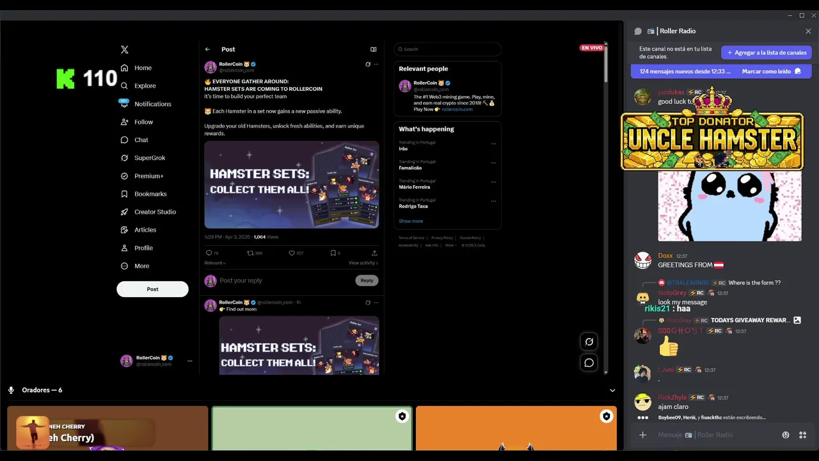Viewport: 819px width, 461px height.
Task: Click View activity link
Action: click(363, 263)
